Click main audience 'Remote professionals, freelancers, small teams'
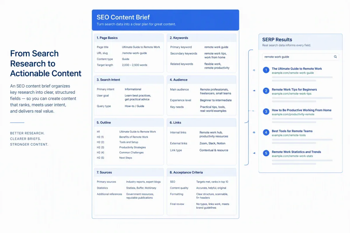Image resolution: width=350 pixels, height=233 pixels. pos(216,91)
